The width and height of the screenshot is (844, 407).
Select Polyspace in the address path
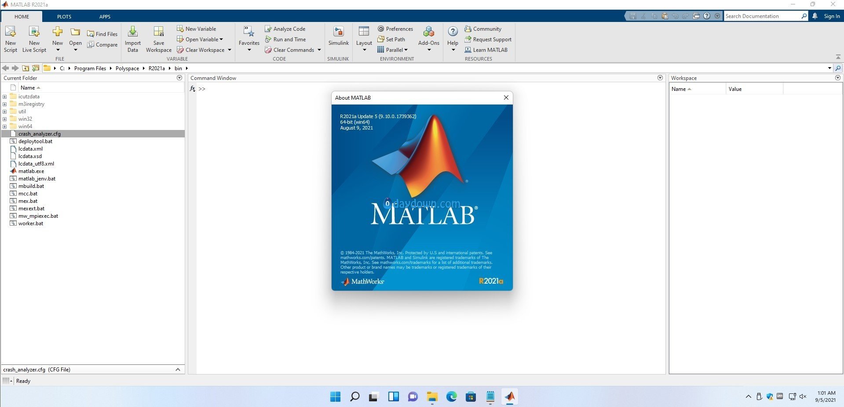click(x=127, y=68)
